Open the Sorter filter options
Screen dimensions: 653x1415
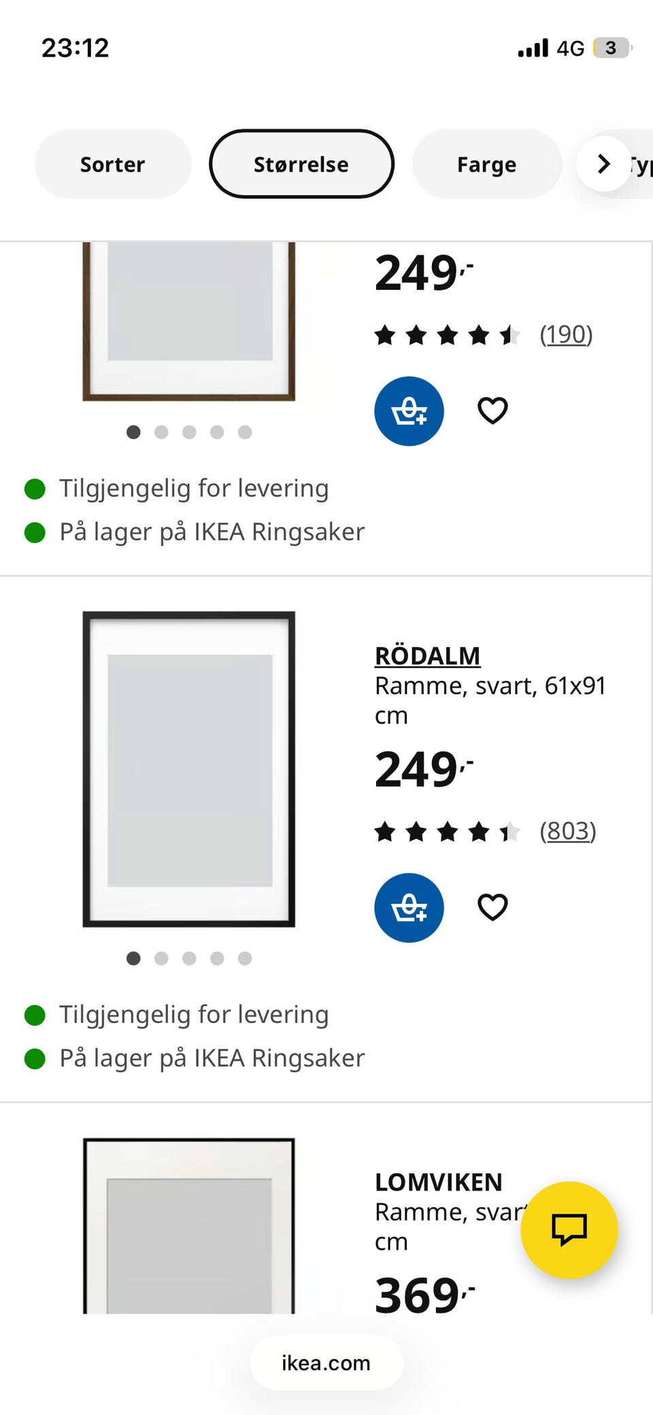112,164
